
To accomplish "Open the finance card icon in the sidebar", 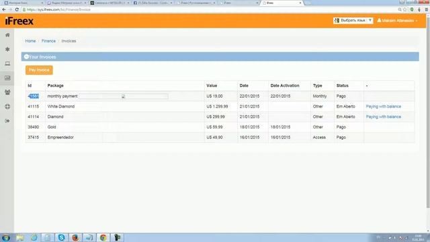I will [7, 78].
